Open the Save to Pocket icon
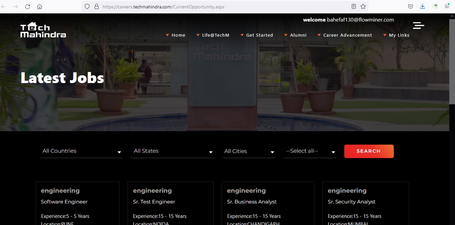This screenshot has height=225, width=455. (x=411, y=6)
